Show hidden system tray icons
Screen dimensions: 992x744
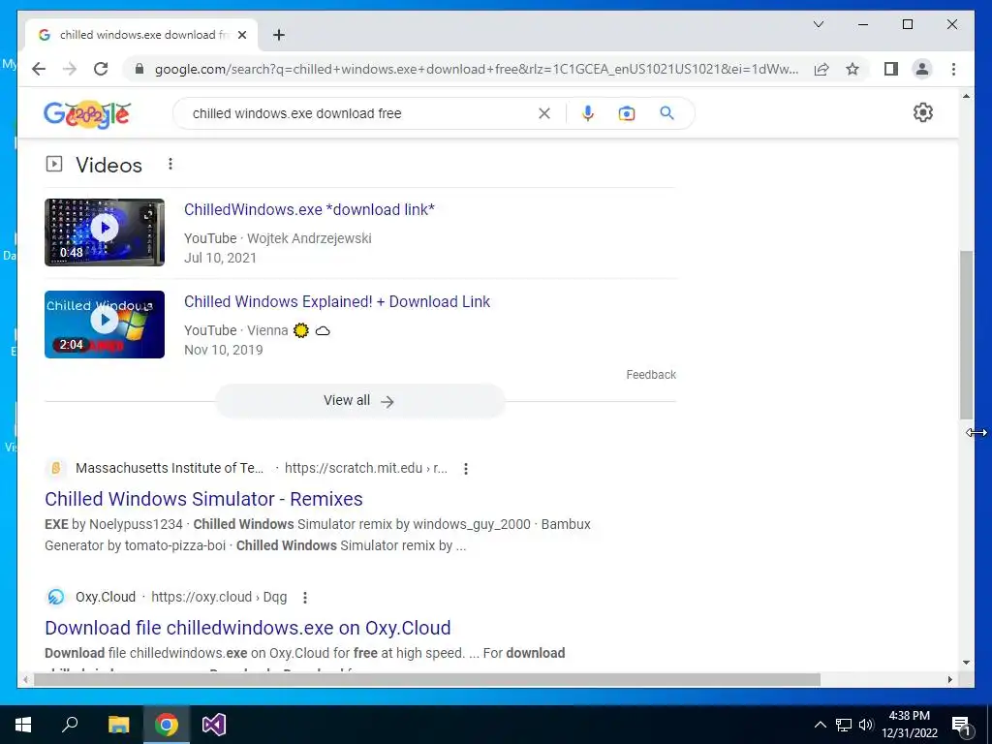(x=820, y=725)
